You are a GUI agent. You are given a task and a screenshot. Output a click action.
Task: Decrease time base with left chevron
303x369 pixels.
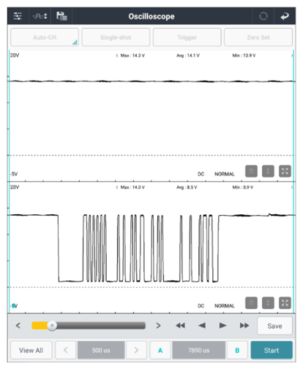[x=66, y=350]
